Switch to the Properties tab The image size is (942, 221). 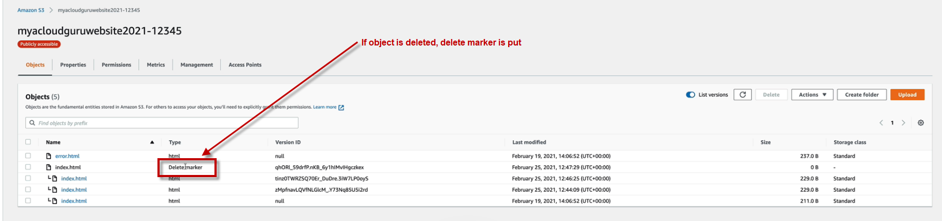pos(73,65)
